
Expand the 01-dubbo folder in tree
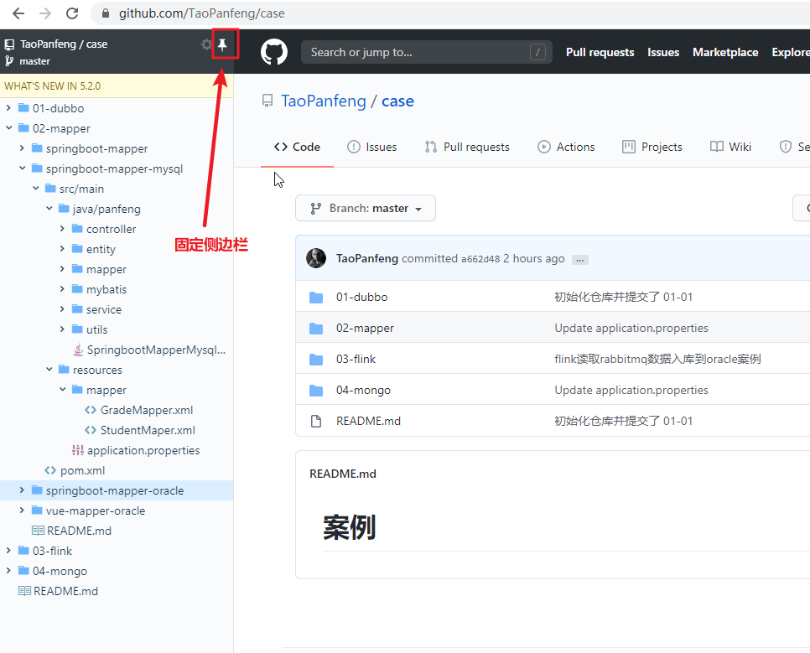coord(8,108)
